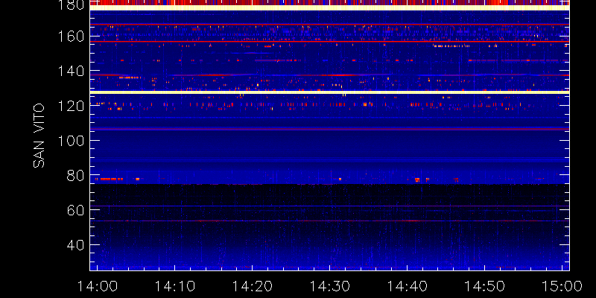596x298 pixels.
Task: Click the SAN VITO axis title
Action: (x=39, y=136)
